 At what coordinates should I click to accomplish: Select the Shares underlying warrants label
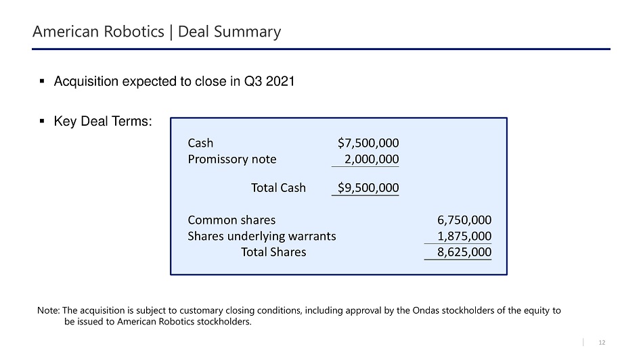tap(261, 236)
